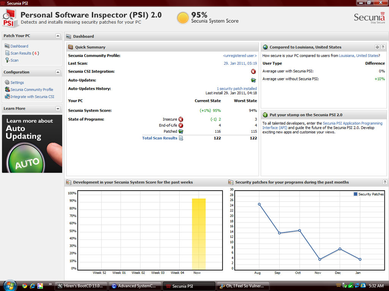Click Secunia tray icon in system tray

click(338, 286)
